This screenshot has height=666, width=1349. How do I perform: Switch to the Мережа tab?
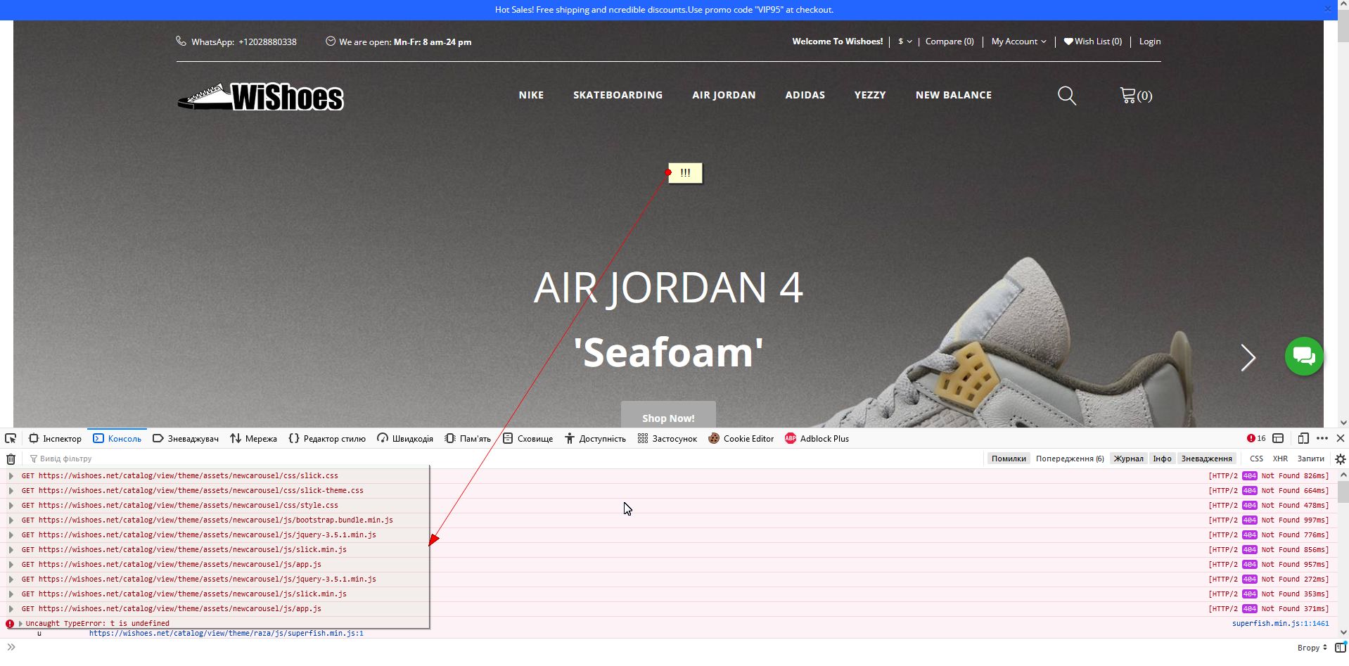[x=253, y=438]
